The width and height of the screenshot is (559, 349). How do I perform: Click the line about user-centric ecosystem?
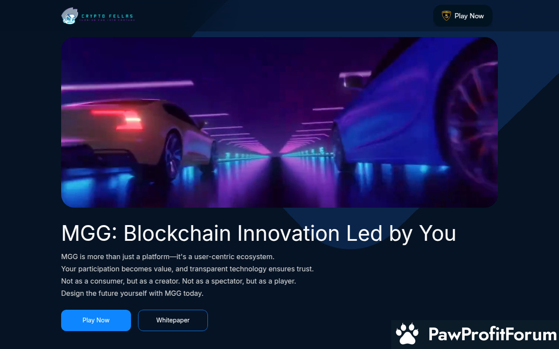pyautogui.click(x=168, y=257)
